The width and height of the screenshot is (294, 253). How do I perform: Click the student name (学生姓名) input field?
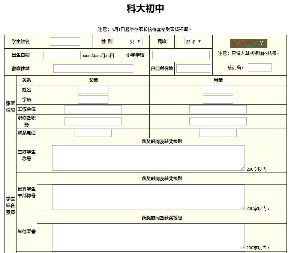[65, 42]
